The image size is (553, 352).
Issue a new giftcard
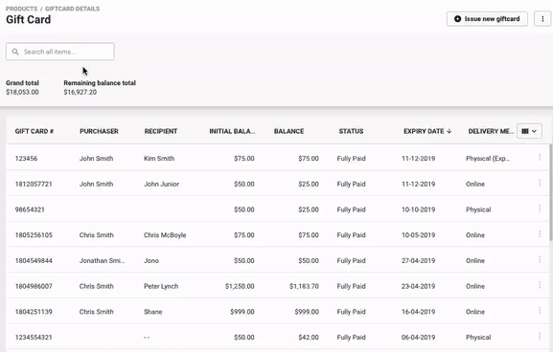tap(487, 19)
